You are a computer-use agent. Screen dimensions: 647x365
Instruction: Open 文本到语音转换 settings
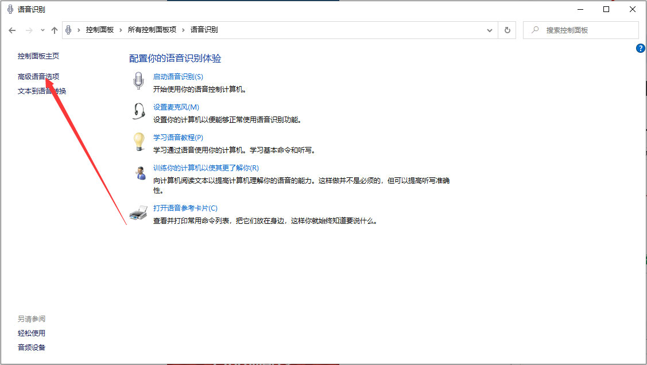point(41,91)
